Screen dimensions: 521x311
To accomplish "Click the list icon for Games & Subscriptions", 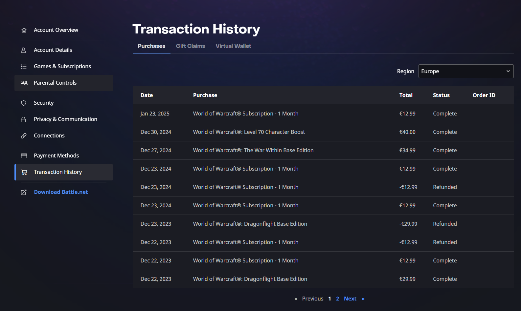I will (24, 67).
